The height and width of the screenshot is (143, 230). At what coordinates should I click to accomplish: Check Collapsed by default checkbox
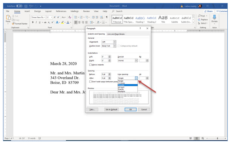click(119, 46)
